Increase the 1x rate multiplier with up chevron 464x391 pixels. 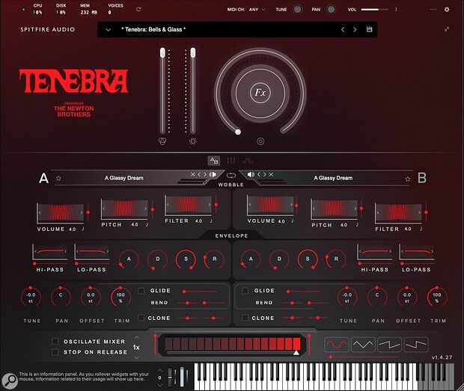coord(136,337)
